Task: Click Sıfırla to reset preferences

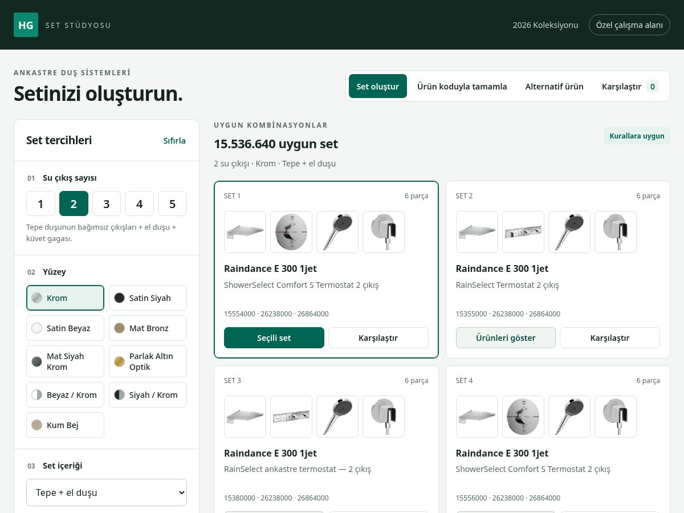Action: tap(174, 141)
